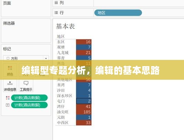This screenshot has height=140, width=184.
Task: Click the red cell with value 21
Action: 84,53
